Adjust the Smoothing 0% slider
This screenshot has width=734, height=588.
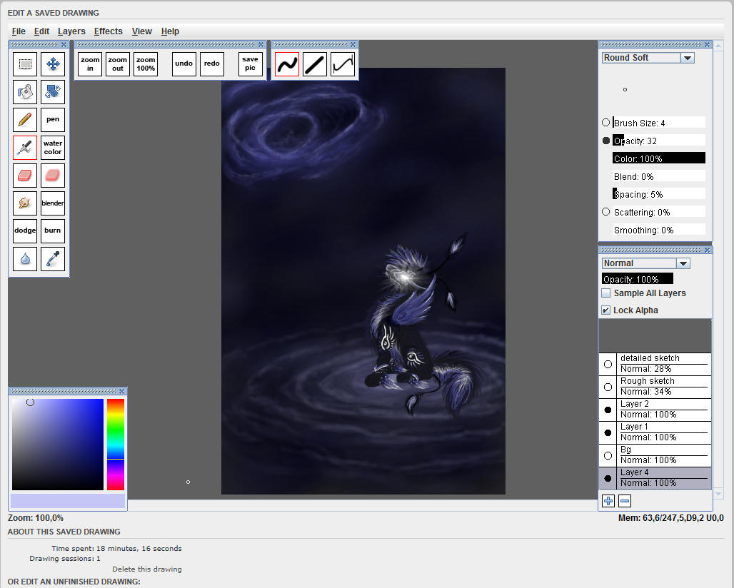point(658,230)
